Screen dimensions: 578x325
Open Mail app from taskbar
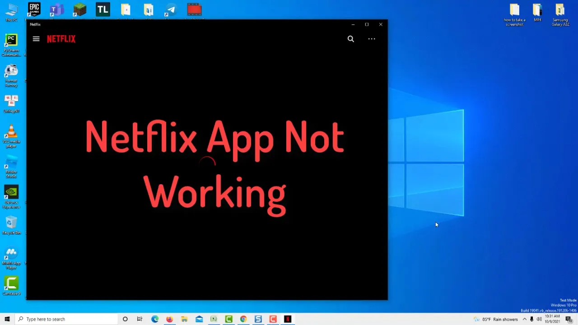(x=199, y=319)
